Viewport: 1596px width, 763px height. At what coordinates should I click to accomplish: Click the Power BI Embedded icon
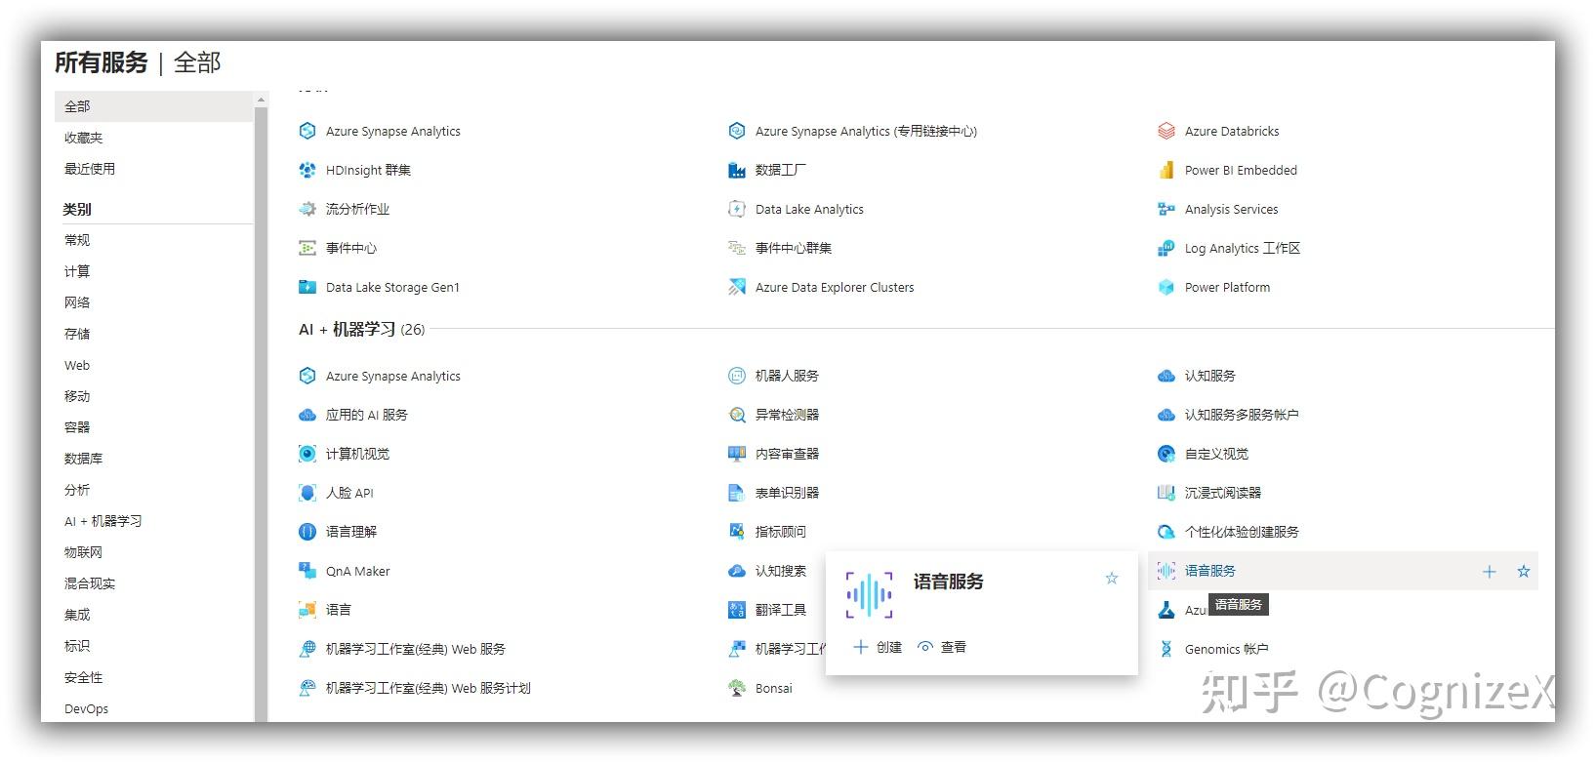[x=1166, y=170]
